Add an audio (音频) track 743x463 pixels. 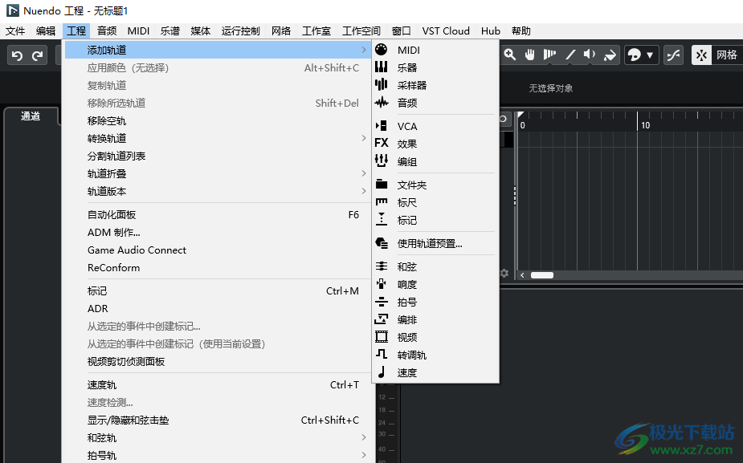(406, 104)
